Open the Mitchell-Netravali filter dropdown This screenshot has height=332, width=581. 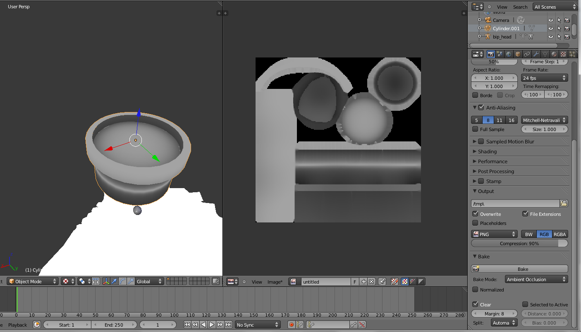pyautogui.click(x=545, y=120)
